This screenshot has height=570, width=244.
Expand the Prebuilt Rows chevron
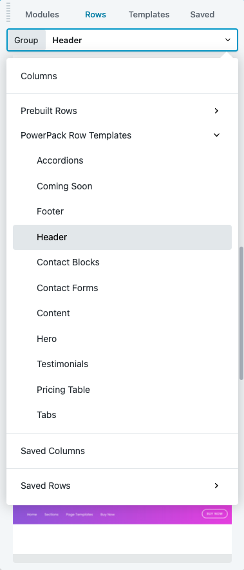tap(216, 111)
